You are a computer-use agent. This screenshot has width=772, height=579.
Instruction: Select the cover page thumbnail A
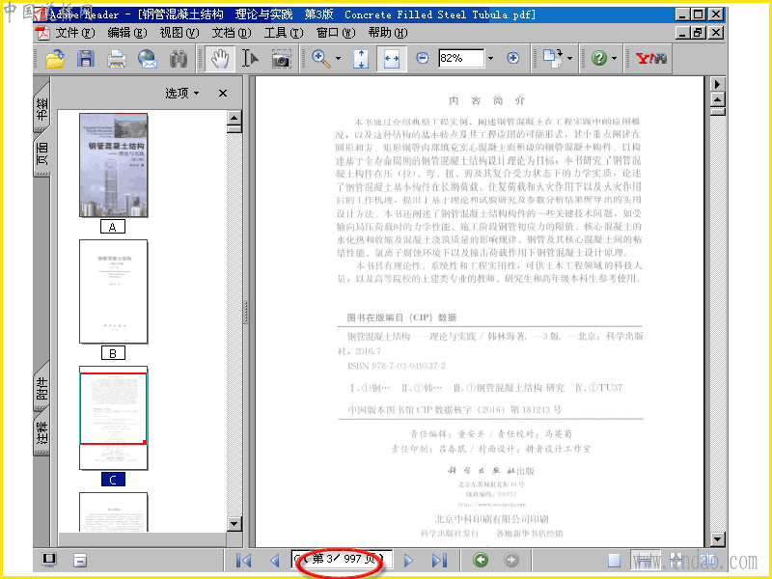113,165
